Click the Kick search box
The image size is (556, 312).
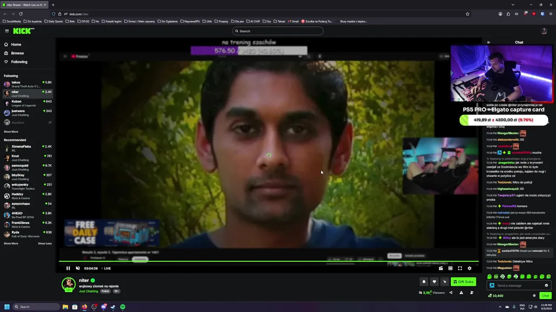(278, 31)
